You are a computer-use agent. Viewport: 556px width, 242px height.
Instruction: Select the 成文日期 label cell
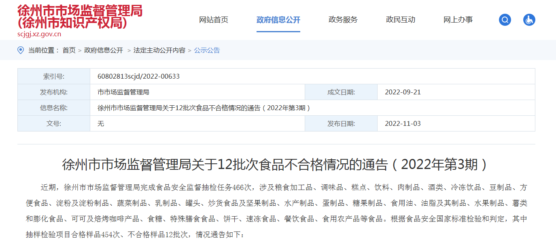tap(341, 92)
